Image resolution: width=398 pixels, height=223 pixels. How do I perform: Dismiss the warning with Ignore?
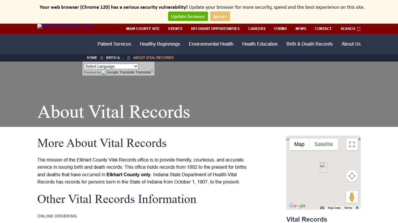pos(220,16)
